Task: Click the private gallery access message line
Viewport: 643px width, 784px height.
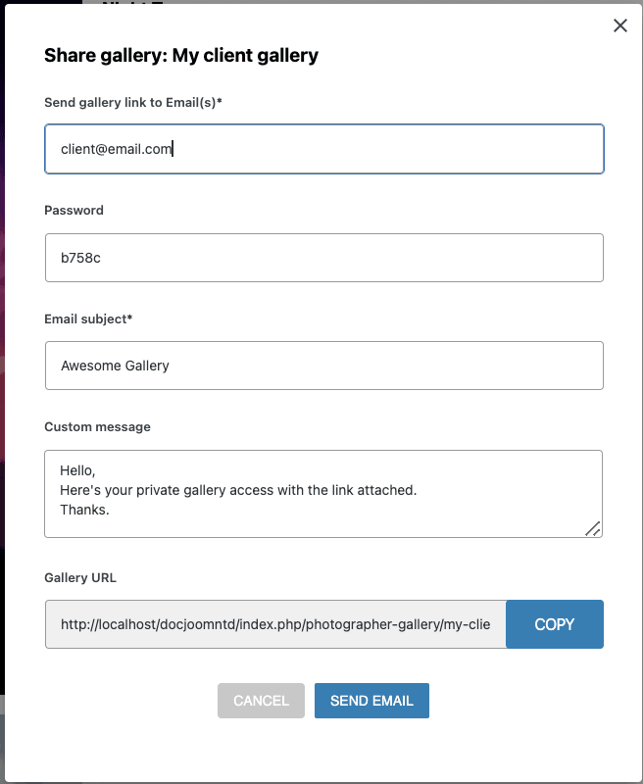Action: pos(238,490)
